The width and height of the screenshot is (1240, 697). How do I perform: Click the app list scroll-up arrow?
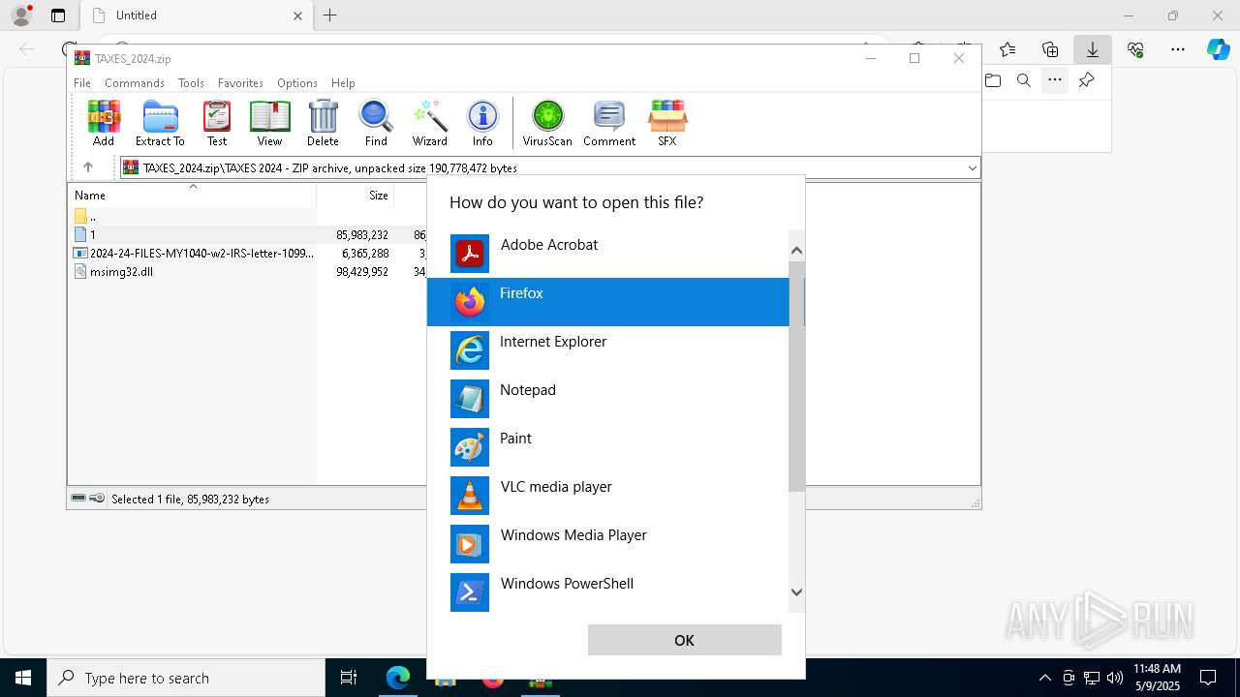796,251
